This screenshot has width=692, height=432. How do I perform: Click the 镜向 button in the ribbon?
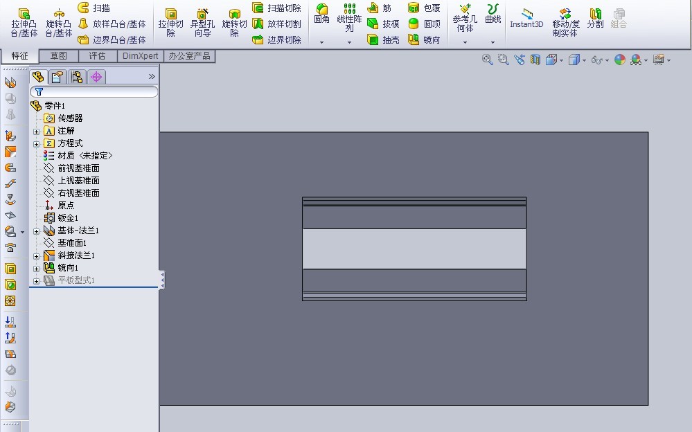coord(424,39)
